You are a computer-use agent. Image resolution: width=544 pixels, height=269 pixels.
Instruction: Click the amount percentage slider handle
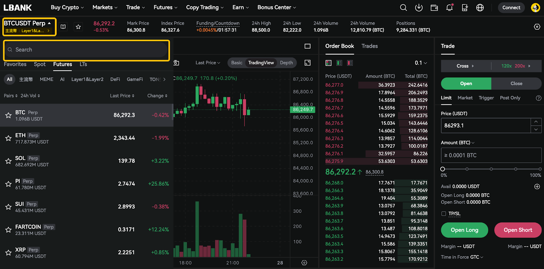(443, 169)
